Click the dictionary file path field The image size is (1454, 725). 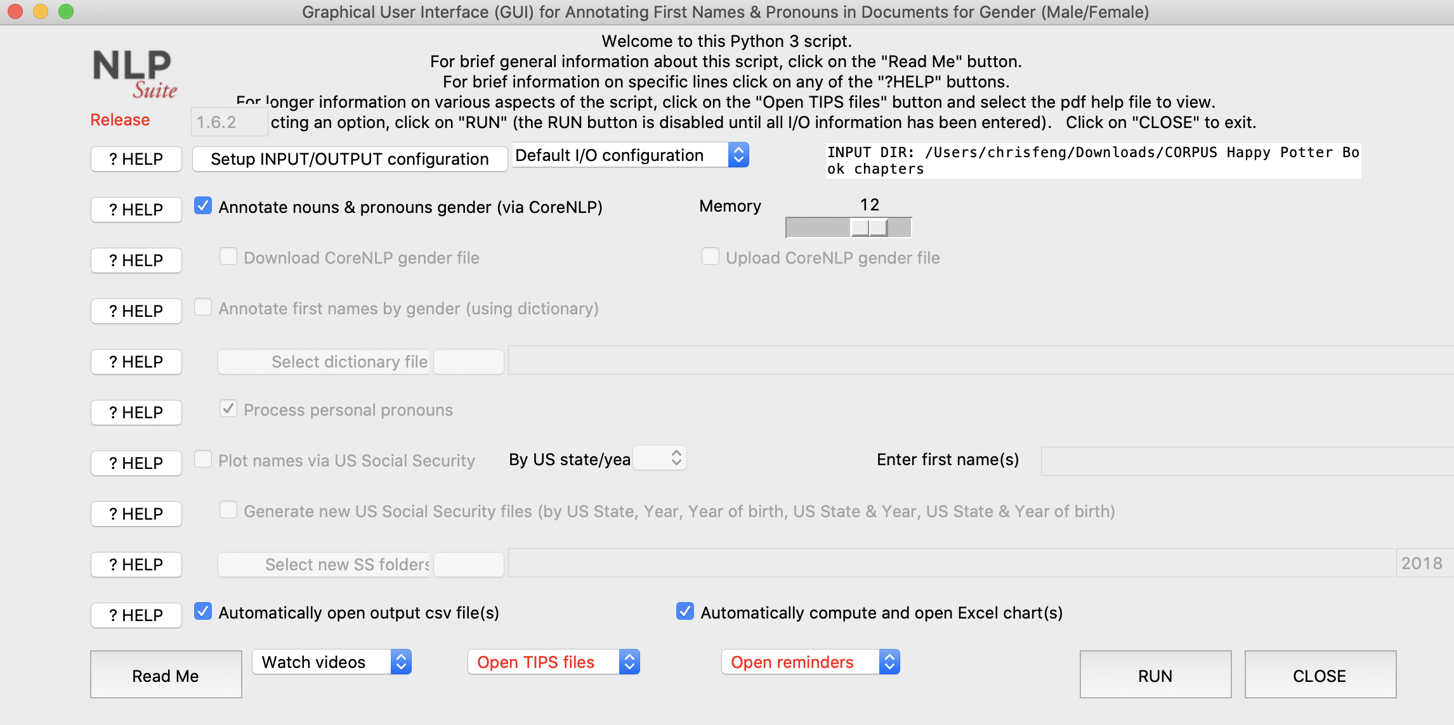point(981,360)
